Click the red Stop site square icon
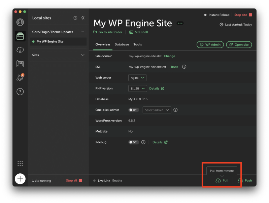The height and width of the screenshot is (203, 269). [x=250, y=15]
